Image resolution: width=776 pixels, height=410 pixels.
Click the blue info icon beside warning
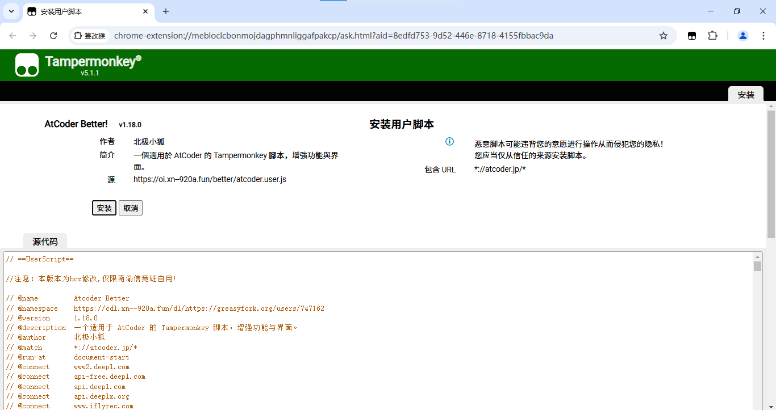click(449, 141)
